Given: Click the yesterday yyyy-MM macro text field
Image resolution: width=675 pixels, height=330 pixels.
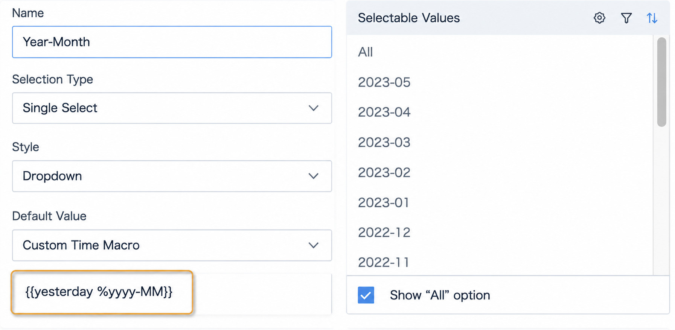Looking at the screenshot, I should (x=102, y=292).
